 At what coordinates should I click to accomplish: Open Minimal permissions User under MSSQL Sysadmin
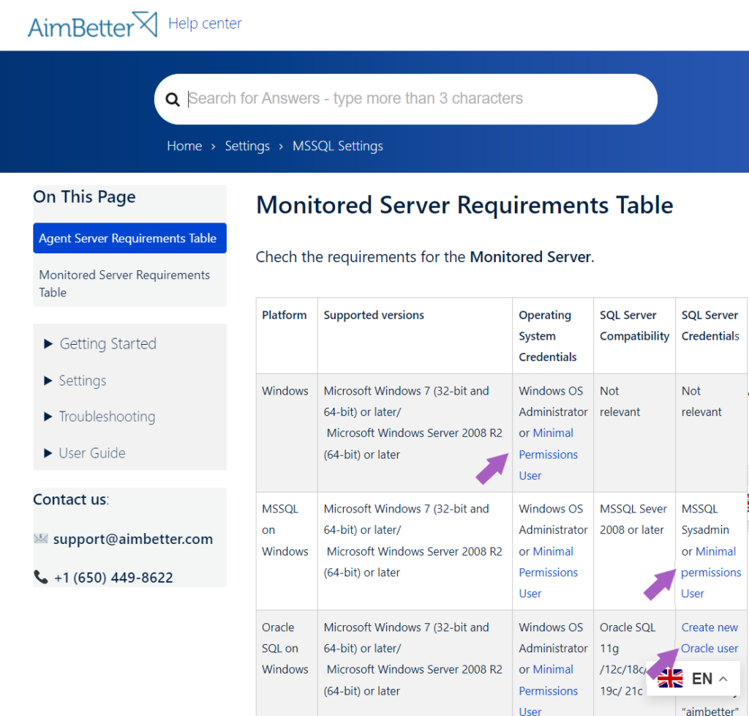[711, 572]
